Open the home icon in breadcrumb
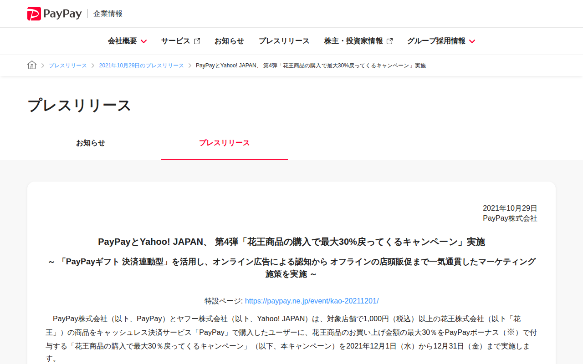583x364 pixels. 32,65
